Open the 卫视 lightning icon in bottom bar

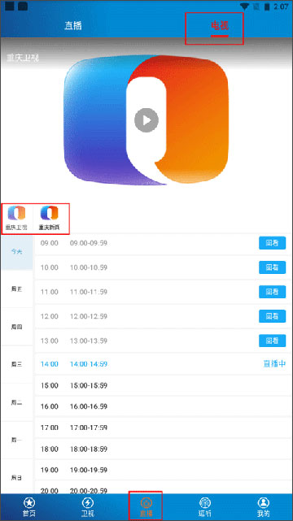[87, 502]
